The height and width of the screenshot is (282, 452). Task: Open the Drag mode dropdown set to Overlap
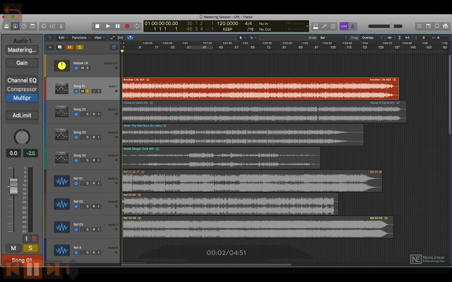pyautogui.click(x=372, y=38)
